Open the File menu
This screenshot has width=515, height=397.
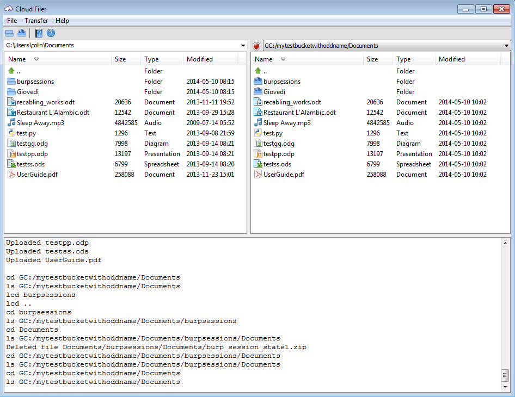coord(11,21)
